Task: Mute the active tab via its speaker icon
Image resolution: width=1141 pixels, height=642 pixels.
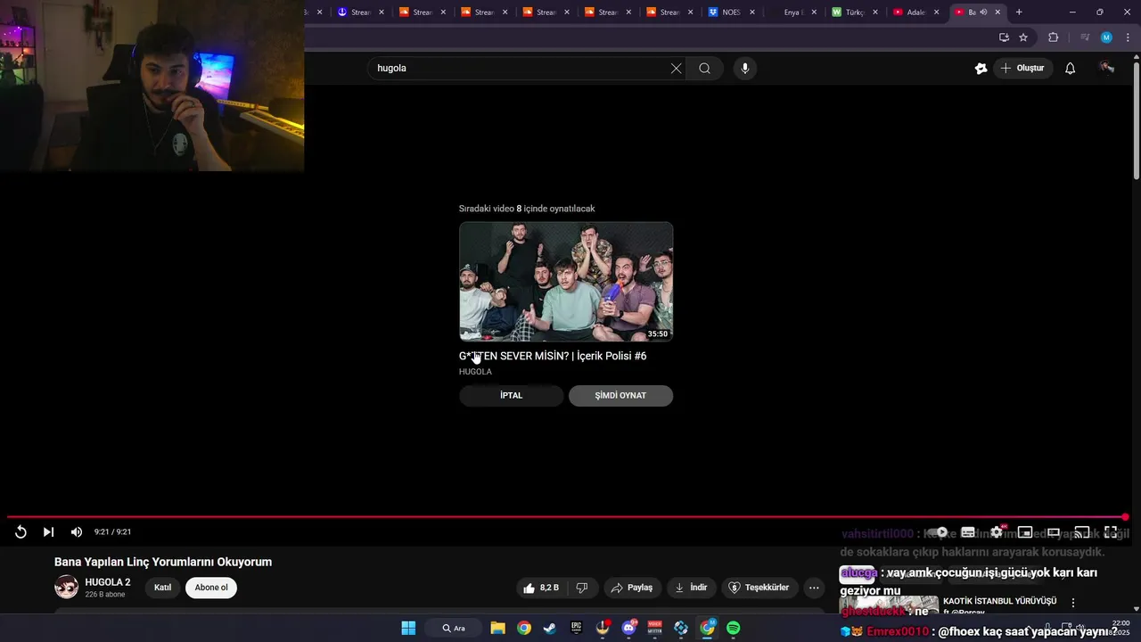Action: [983, 12]
